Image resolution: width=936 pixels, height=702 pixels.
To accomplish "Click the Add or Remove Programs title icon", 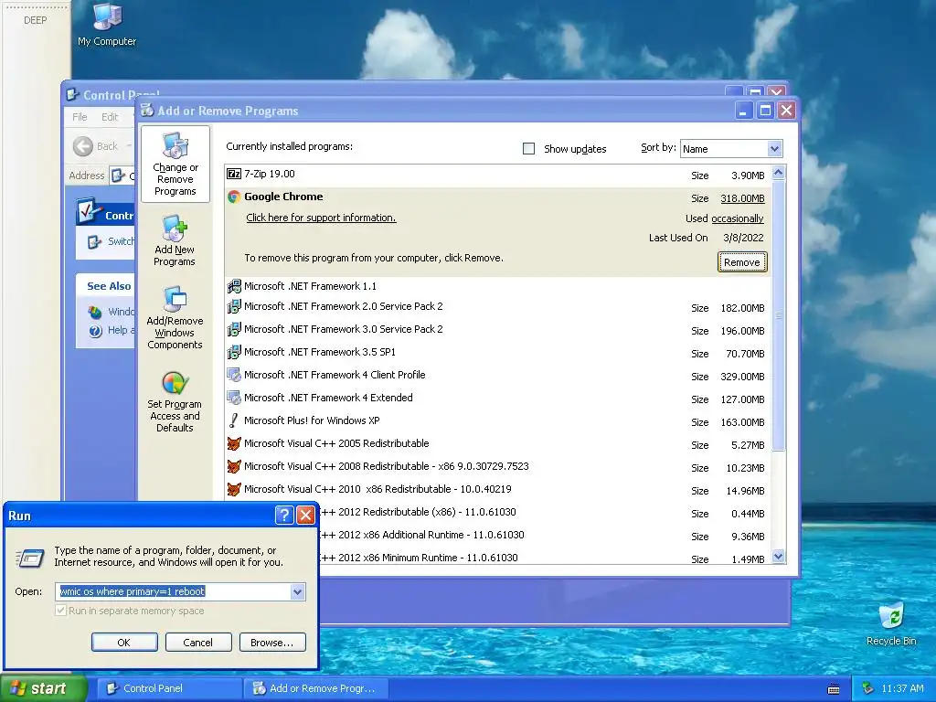I will 147,111.
